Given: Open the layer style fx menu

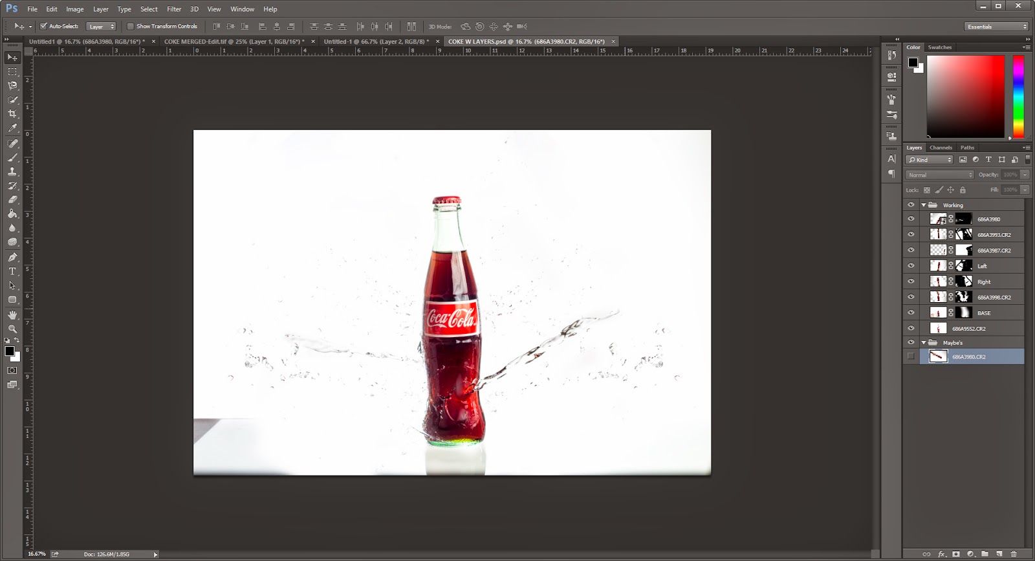Looking at the screenshot, I should click(942, 554).
